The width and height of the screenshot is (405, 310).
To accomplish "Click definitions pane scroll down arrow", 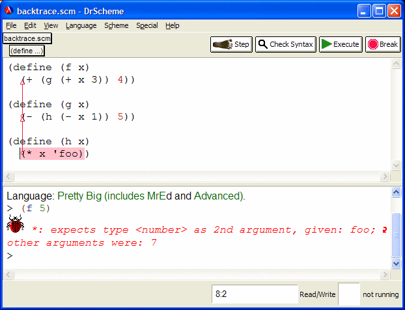I will click(397, 165).
